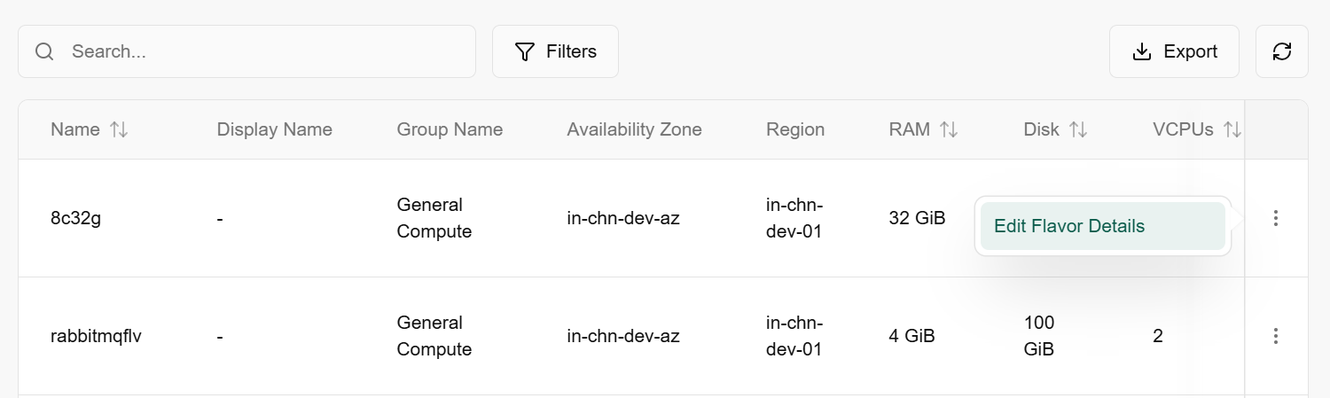1330x398 pixels.
Task: Click the Export download button
Action: click(x=1174, y=51)
